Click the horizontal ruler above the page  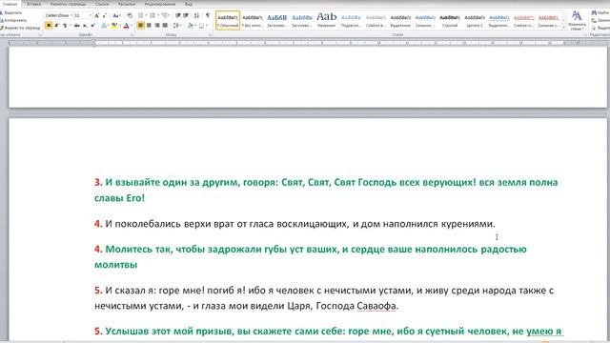tap(307, 43)
